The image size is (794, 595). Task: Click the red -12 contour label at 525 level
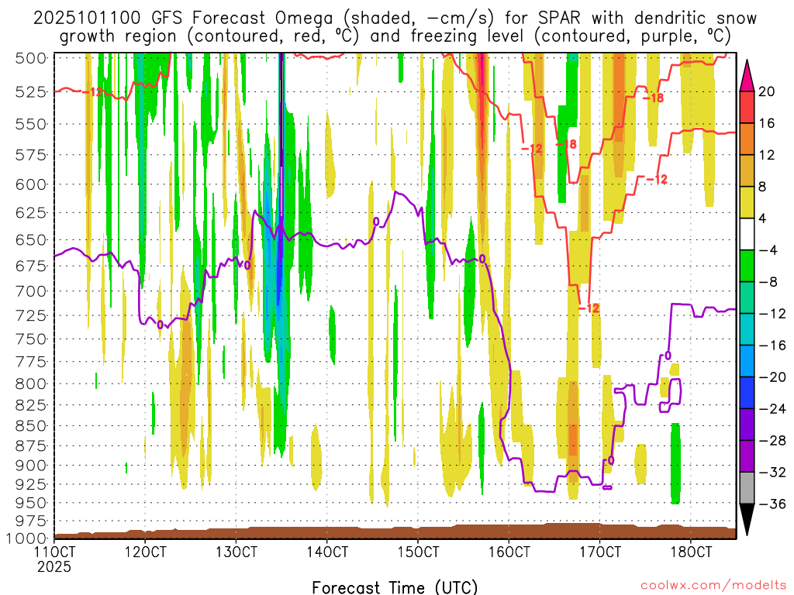click(x=91, y=92)
